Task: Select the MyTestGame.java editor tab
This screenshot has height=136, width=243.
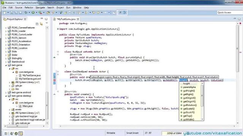Action: [66, 19]
